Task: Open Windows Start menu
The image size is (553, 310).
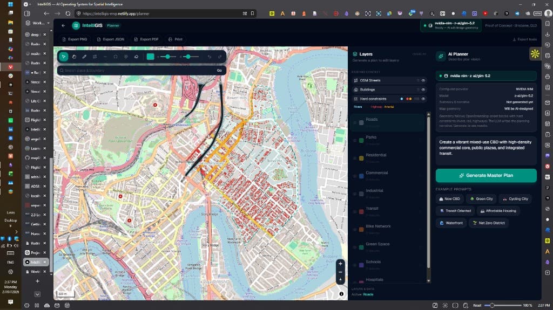Action: click(x=11, y=4)
